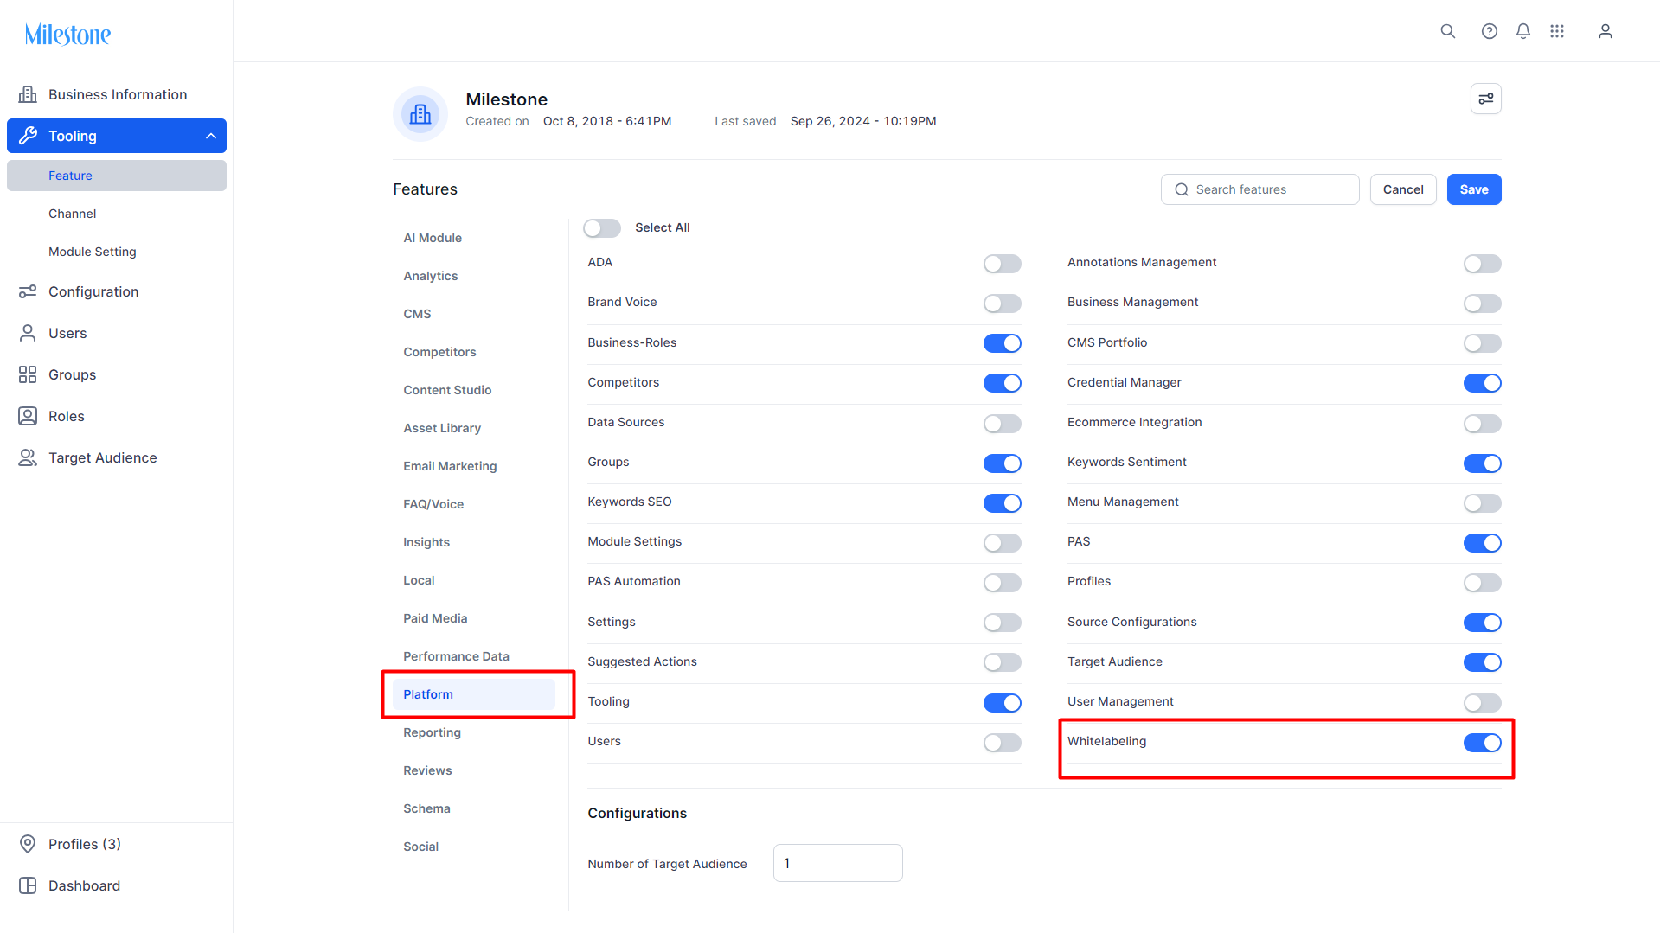Enable the Suggested Actions toggle
Image resolution: width=1660 pixels, height=933 pixels.
[1003, 662]
